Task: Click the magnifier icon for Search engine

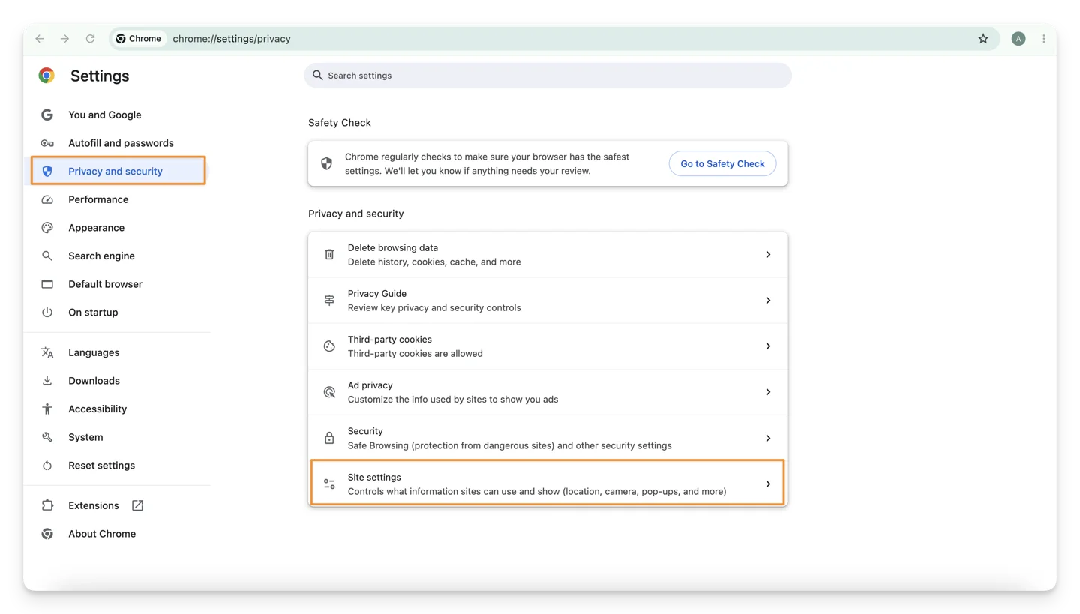Action: pyautogui.click(x=47, y=256)
